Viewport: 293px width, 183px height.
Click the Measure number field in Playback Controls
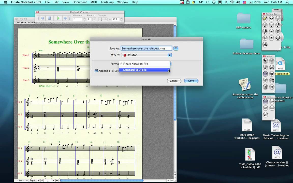pyautogui.click(x=78, y=19)
